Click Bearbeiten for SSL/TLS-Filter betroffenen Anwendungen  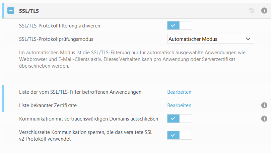point(179,92)
